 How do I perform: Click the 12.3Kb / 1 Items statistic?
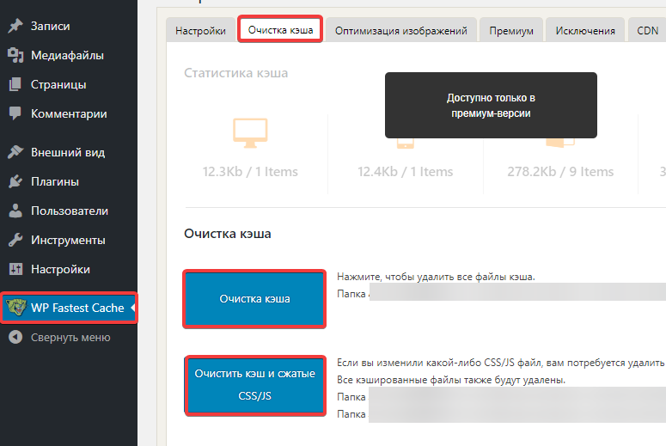(250, 172)
